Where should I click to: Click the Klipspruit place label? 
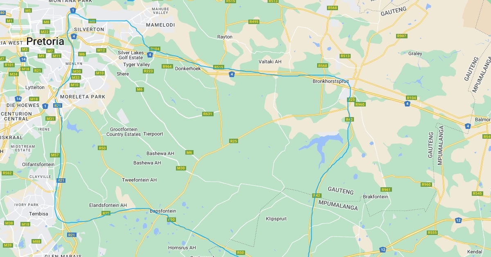pyautogui.click(x=276, y=219)
